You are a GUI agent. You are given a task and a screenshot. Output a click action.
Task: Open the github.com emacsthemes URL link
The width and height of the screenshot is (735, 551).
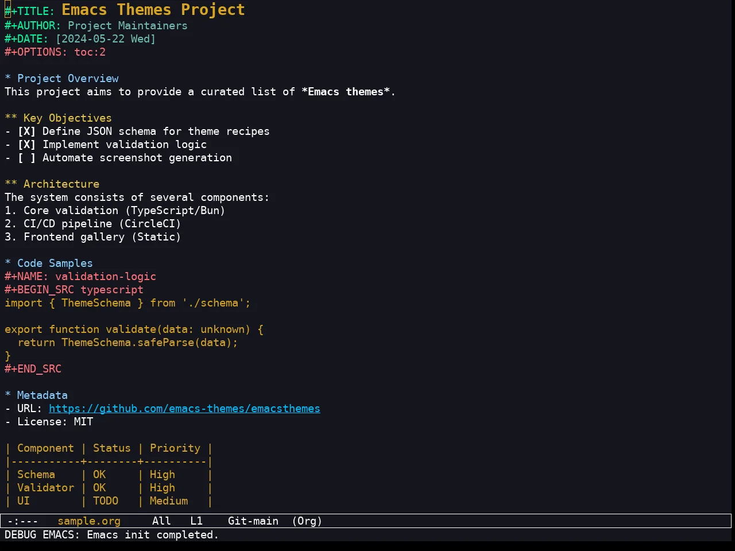point(184,409)
